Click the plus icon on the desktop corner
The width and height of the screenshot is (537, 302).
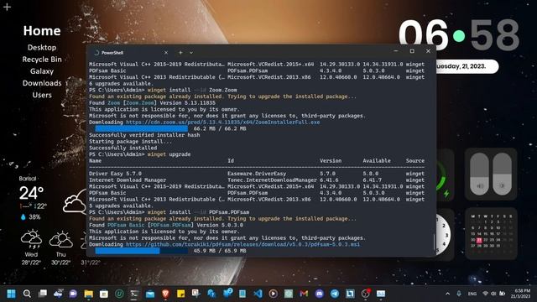[x=7, y=7]
